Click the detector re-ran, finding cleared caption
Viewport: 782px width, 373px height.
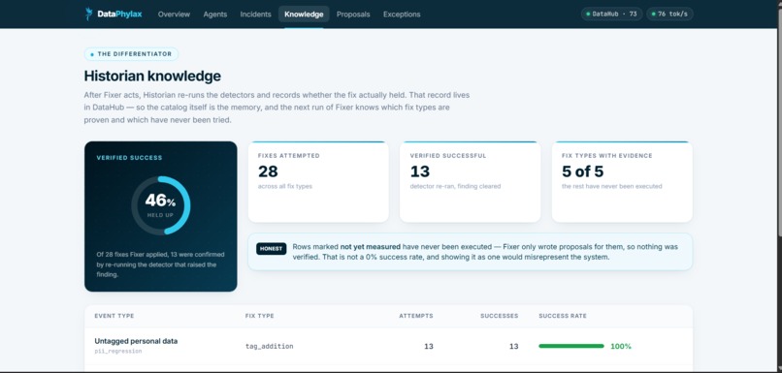[x=455, y=186]
